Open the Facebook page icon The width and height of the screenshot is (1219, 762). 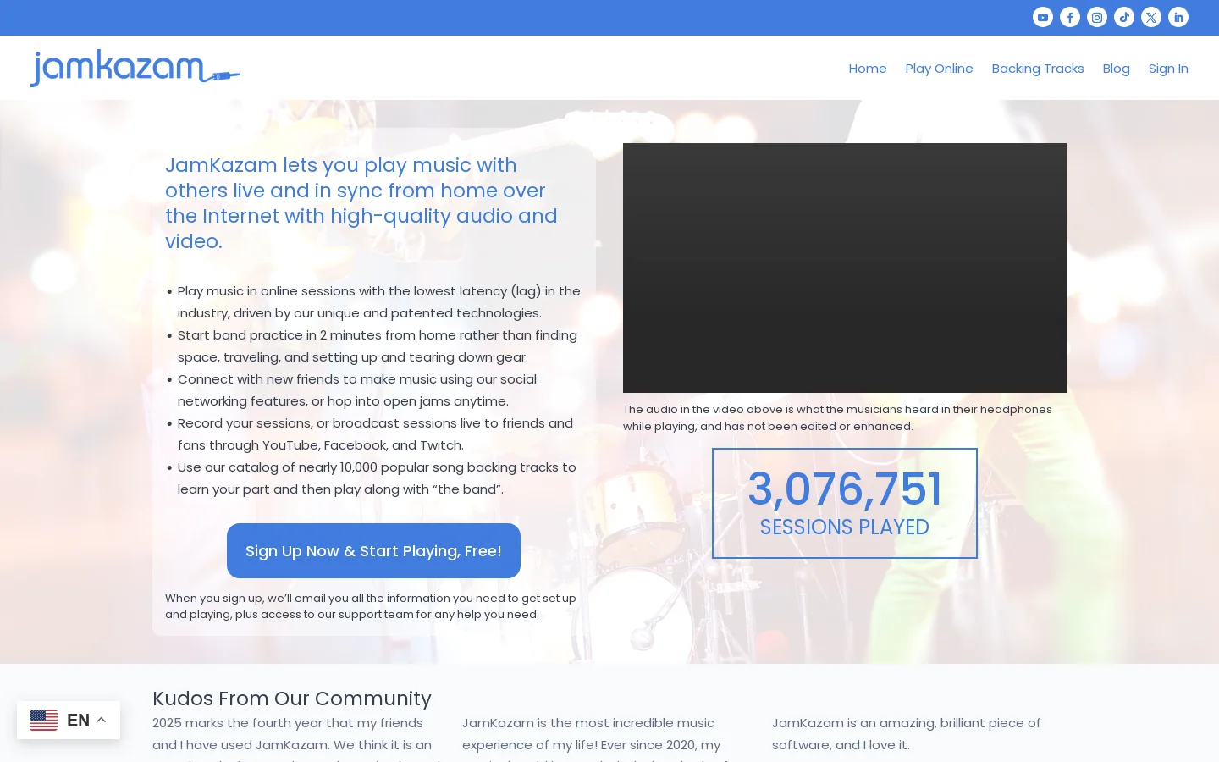point(1070,17)
